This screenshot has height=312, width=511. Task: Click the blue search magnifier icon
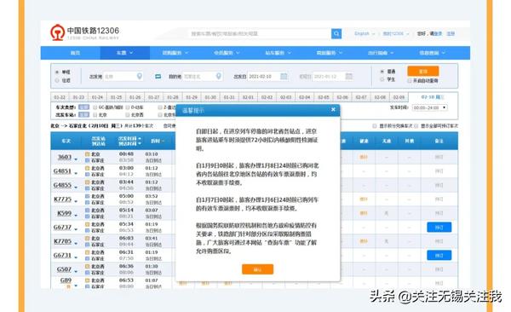pyautogui.click(x=336, y=33)
